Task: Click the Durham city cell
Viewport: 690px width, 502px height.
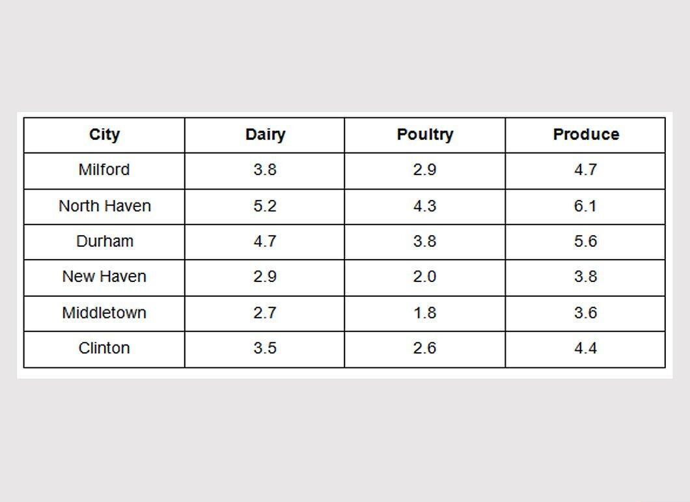Action: click(105, 241)
